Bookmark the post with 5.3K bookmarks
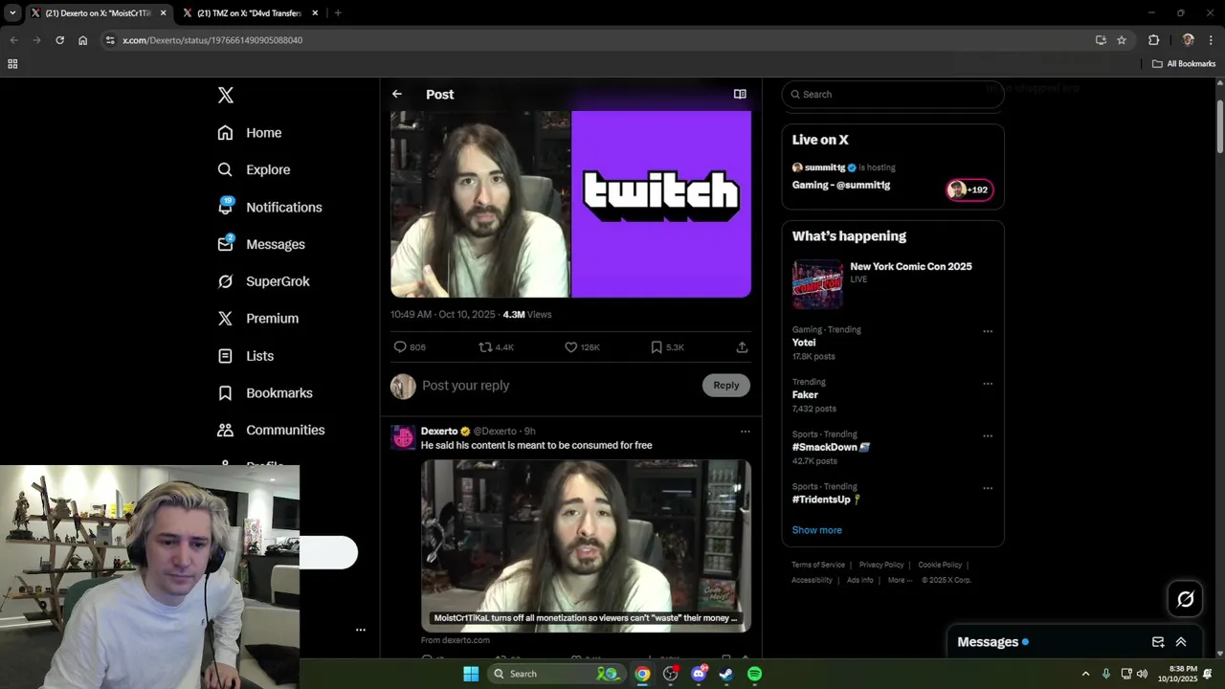Image resolution: width=1225 pixels, height=689 pixels. click(667, 347)
